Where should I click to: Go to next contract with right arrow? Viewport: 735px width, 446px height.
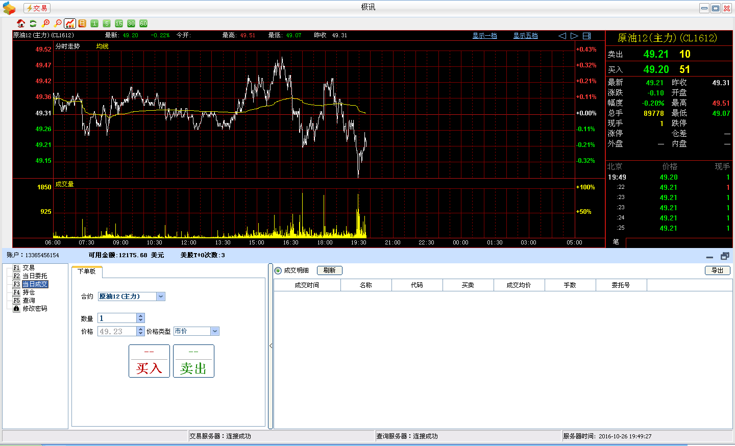pos(574,36)
